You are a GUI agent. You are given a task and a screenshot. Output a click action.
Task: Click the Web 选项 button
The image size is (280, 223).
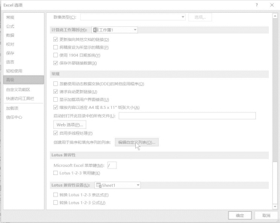70,125
